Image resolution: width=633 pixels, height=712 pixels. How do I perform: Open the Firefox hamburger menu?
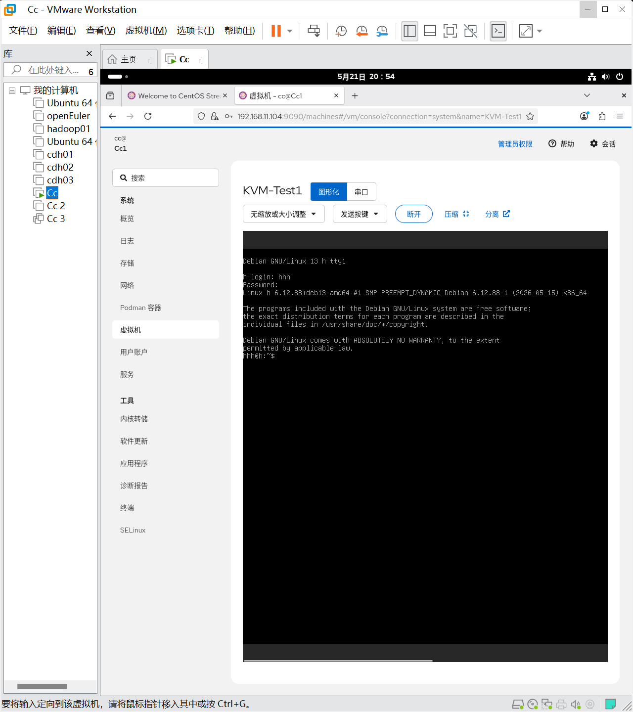pos(619,116)
